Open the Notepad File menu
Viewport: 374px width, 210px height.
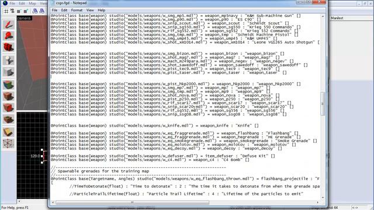coord(54,10)
